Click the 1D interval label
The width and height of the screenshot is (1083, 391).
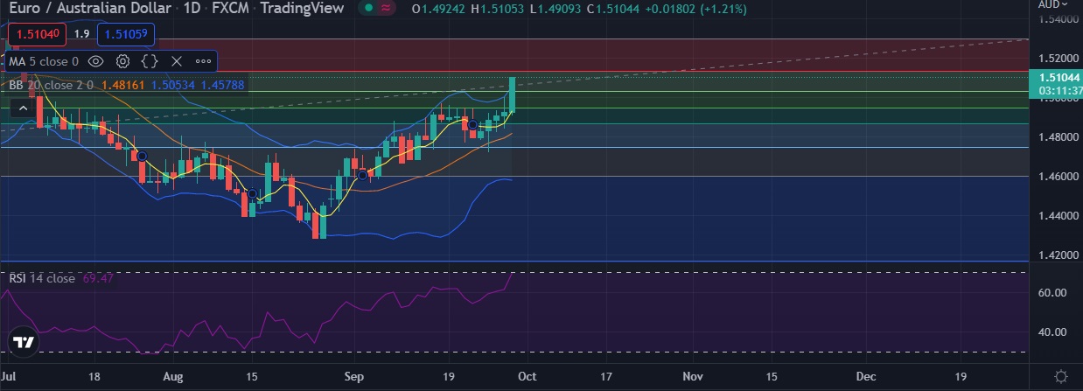[x=191, y=9]
